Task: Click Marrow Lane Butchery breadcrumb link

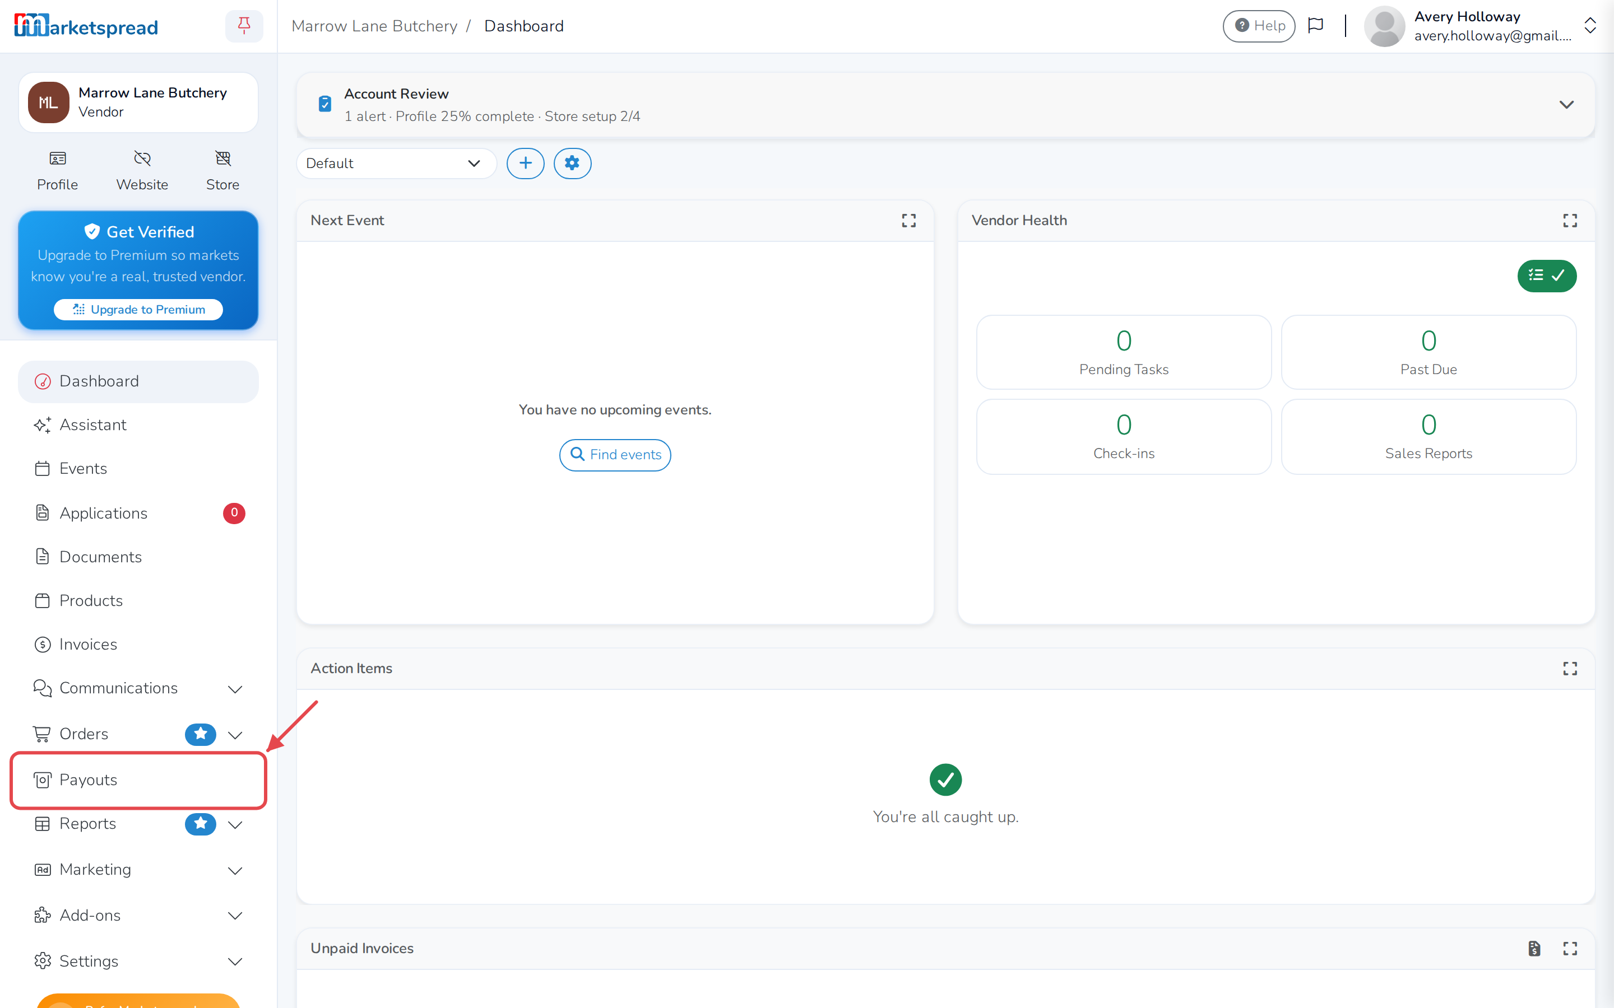Action: pyautogui.click(x=374, y=26)
